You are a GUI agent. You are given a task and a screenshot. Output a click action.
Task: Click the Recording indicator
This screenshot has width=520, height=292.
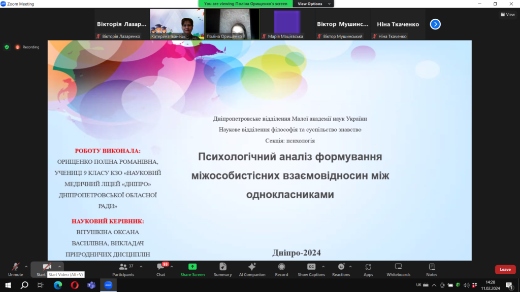[27, 47]
